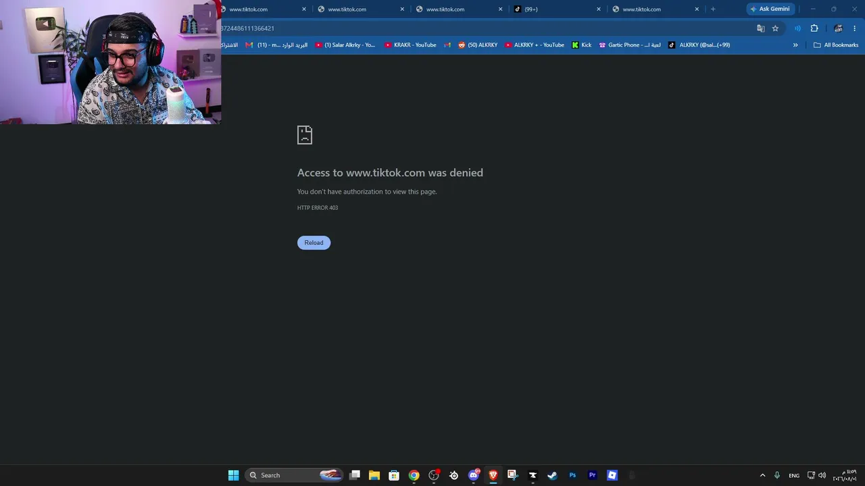The image size is (865, 486).
Task: Bookmark this page with the star icon
Action: click(x=775, y=28)
